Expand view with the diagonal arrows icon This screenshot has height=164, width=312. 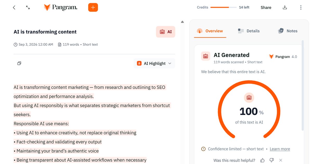pos(28,8)
